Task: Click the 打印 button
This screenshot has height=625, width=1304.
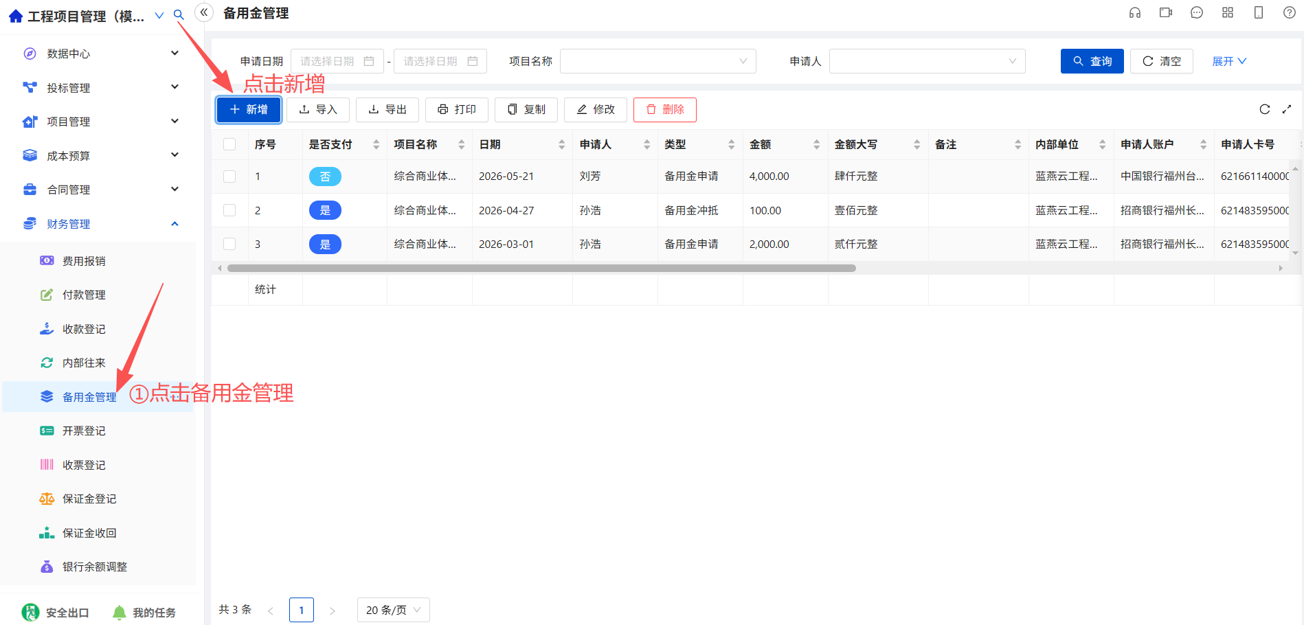Action: (x=457, y=109)
